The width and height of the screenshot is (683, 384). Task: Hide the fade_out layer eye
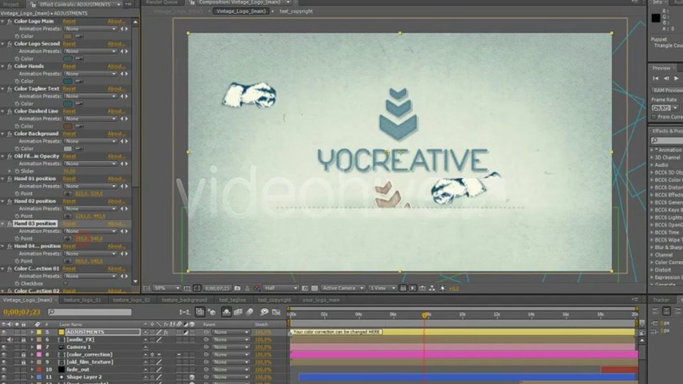click(4, 369)
